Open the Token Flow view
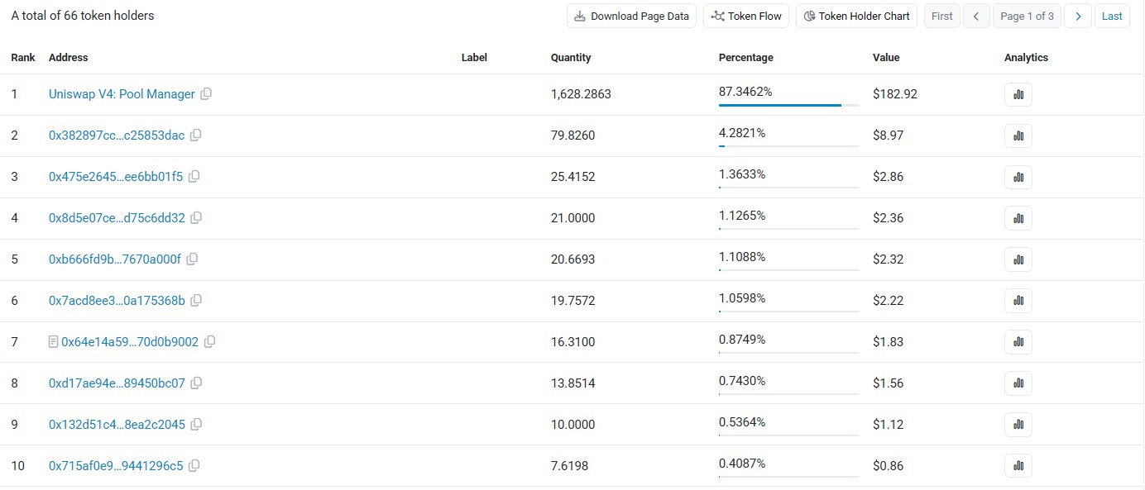1145x490 pixels. coord(746,16)
